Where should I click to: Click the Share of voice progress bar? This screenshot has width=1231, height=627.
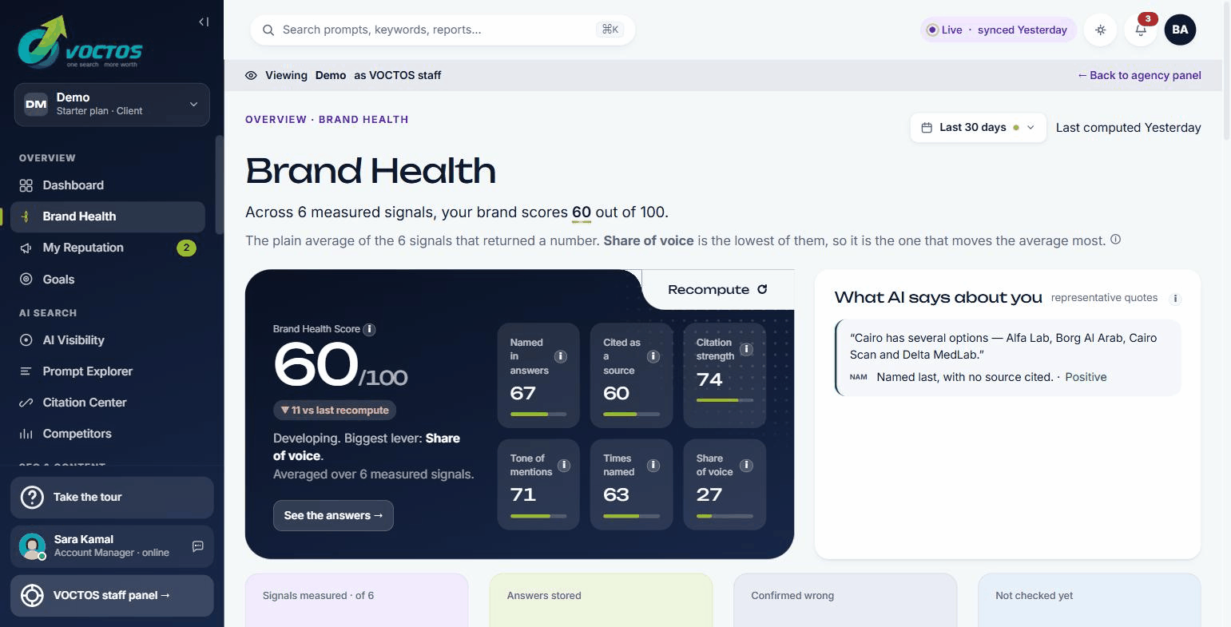pyautogui.click(x=725, y=516)
